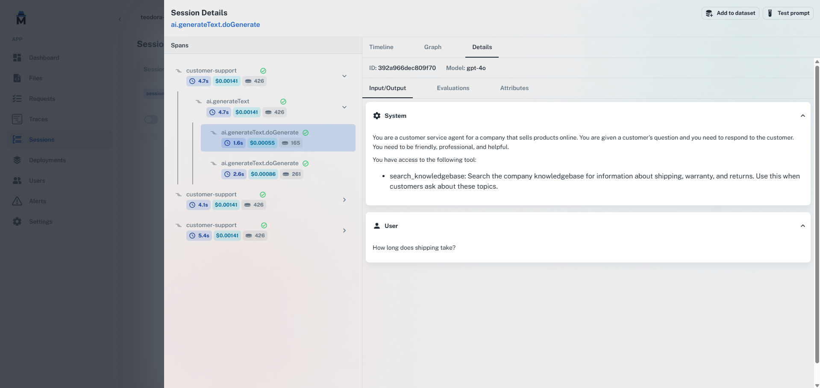820x388 pixels.
Task: Click the green check on the 4.1s customer-support span
Action: coord(263,195)
